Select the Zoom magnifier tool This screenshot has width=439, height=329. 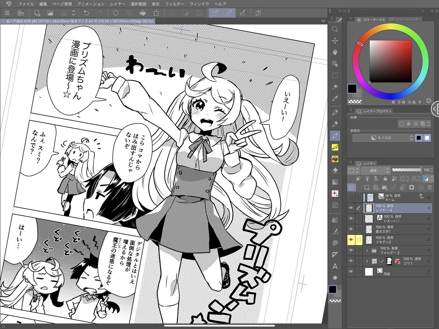tap(335, 30)
